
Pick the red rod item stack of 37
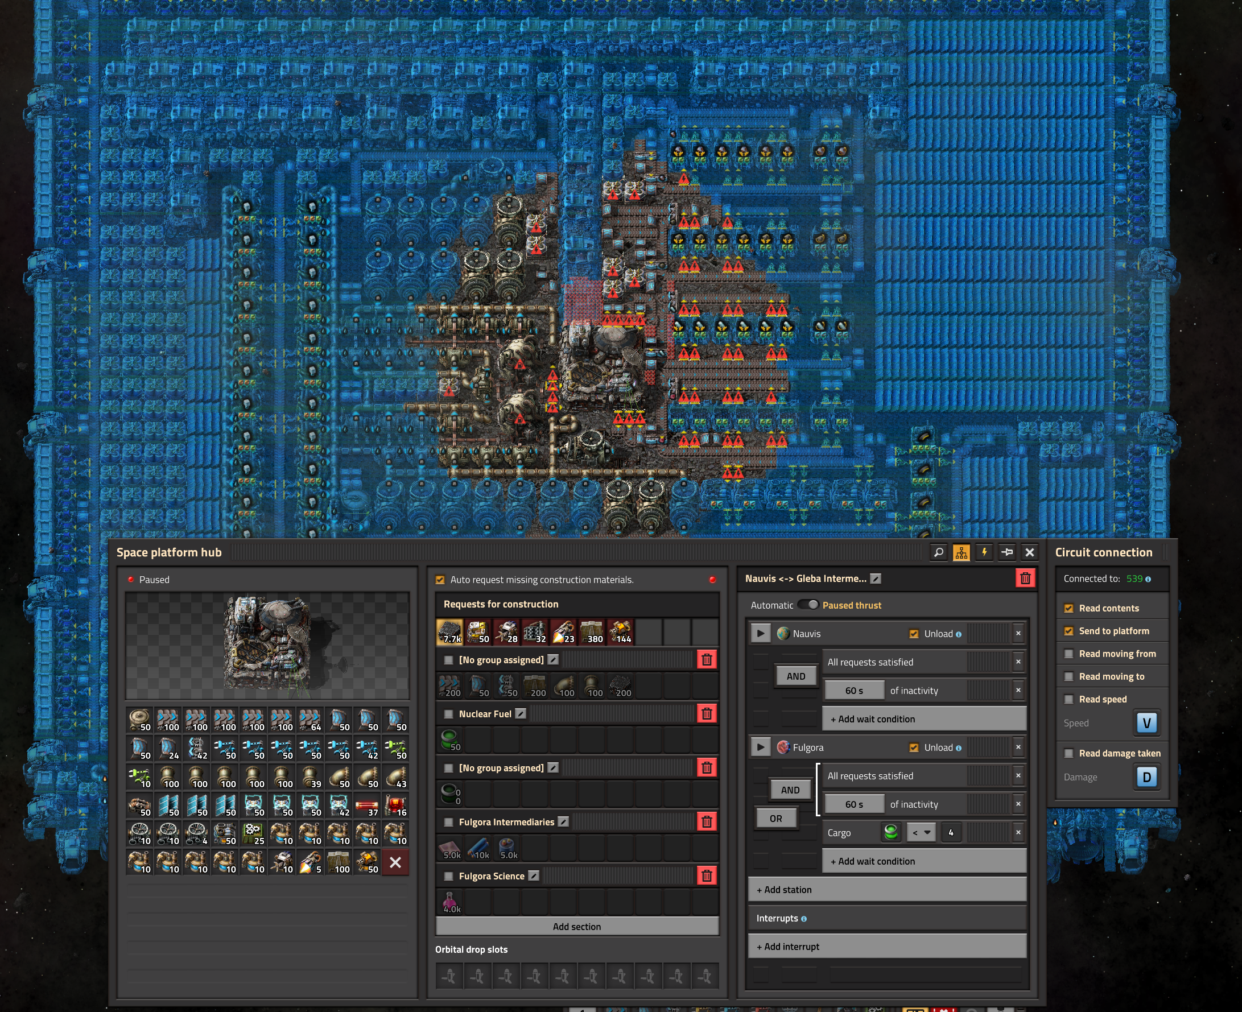(368, 806)
